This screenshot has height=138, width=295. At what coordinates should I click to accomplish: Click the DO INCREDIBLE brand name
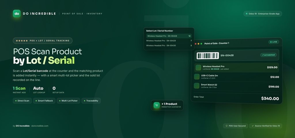point(39,14)
